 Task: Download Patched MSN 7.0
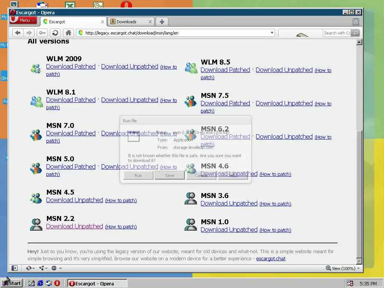tap(71, 133)
